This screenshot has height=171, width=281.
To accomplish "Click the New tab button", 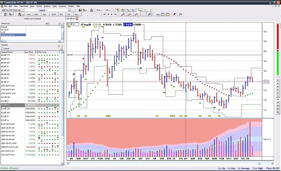I will click(18, 10).
